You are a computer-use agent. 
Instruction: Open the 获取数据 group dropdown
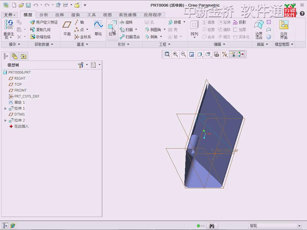[x=44, y=44]
